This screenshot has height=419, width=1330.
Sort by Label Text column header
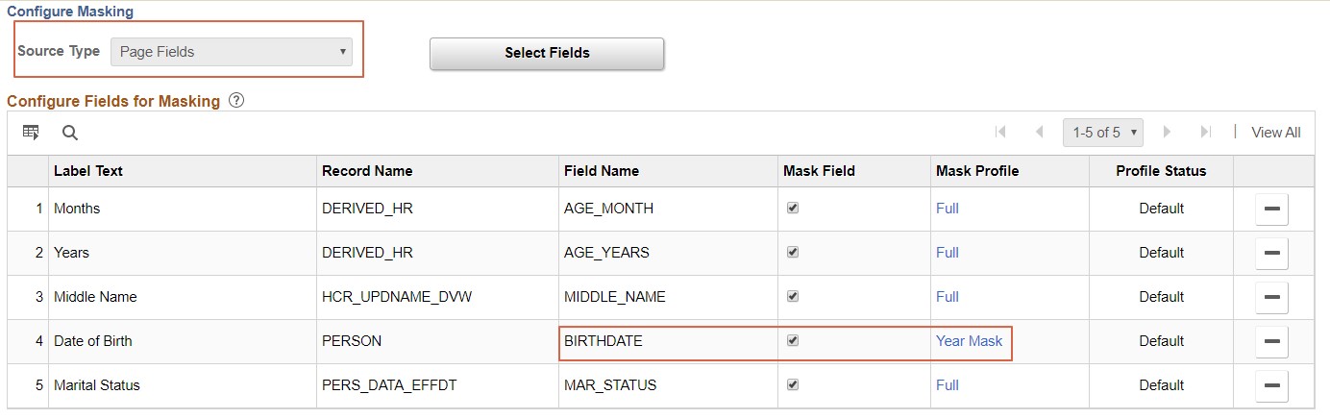pyautogui.click(x=88, y=171)
